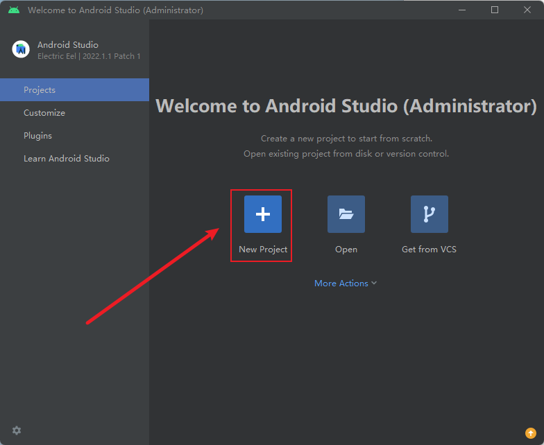Close the Welcome window
This screenshot has height=445, width=544.
click(527, 10)
